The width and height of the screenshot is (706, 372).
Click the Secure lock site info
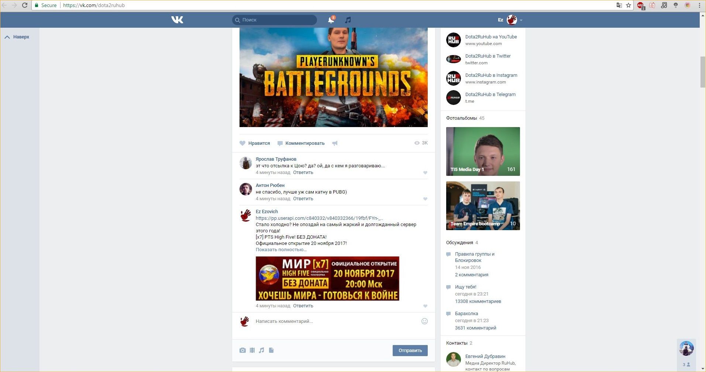tap(46, 5)
